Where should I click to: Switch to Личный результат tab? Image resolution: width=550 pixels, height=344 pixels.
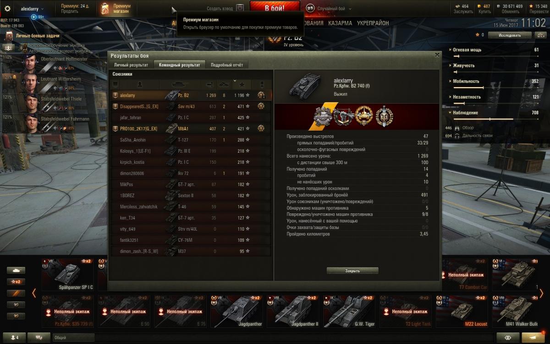(131, 65)
